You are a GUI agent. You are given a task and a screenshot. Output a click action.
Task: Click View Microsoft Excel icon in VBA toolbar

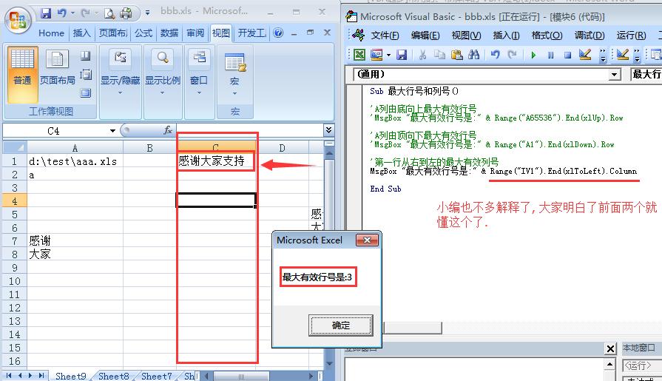coord(359,55)
